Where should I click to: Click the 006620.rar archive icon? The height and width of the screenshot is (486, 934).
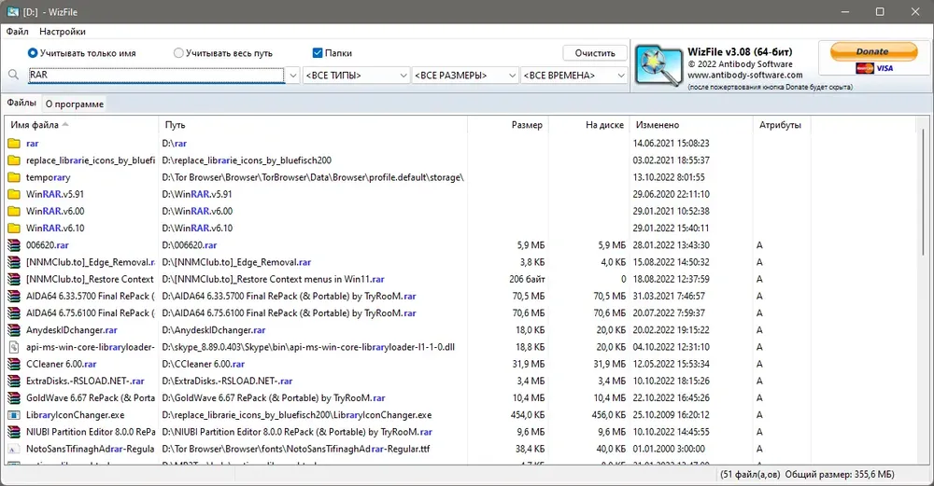coord(14,245)
